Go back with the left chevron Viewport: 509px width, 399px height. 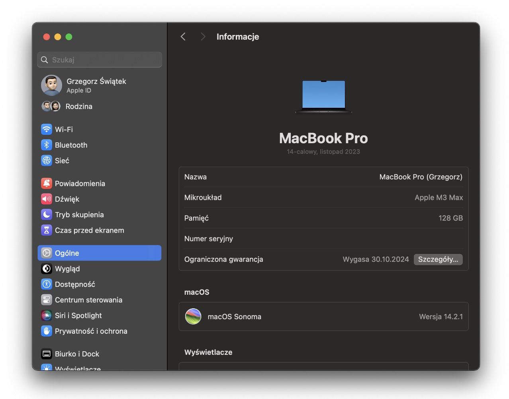click(x=183, y=37)
